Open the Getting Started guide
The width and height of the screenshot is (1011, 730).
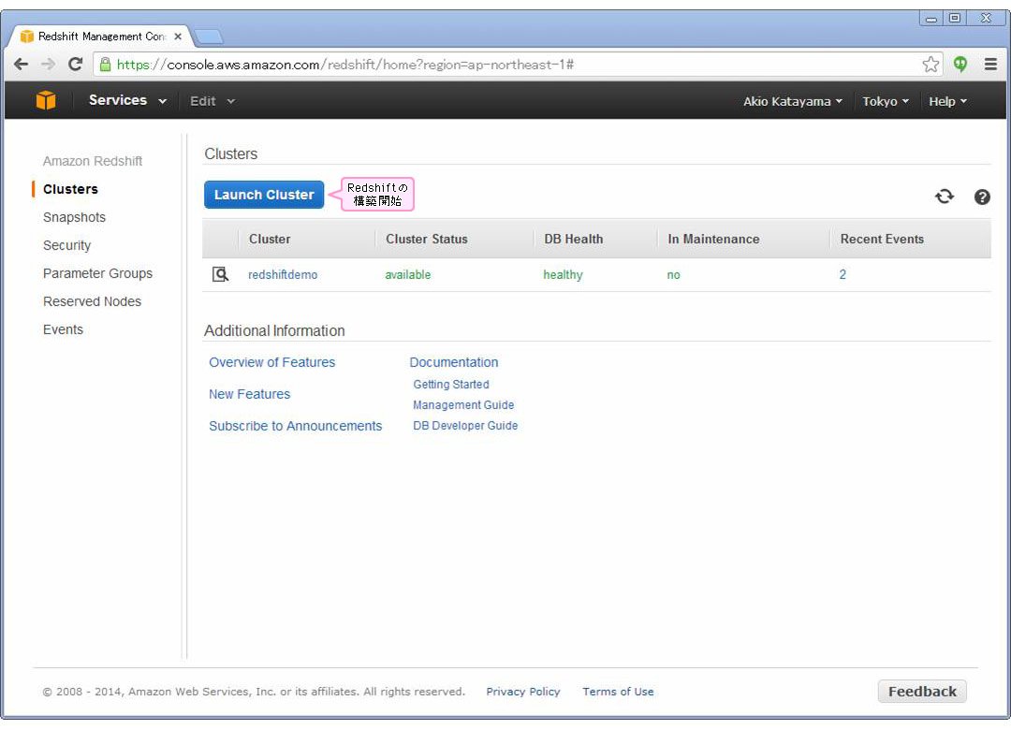(x=450, y=385)
